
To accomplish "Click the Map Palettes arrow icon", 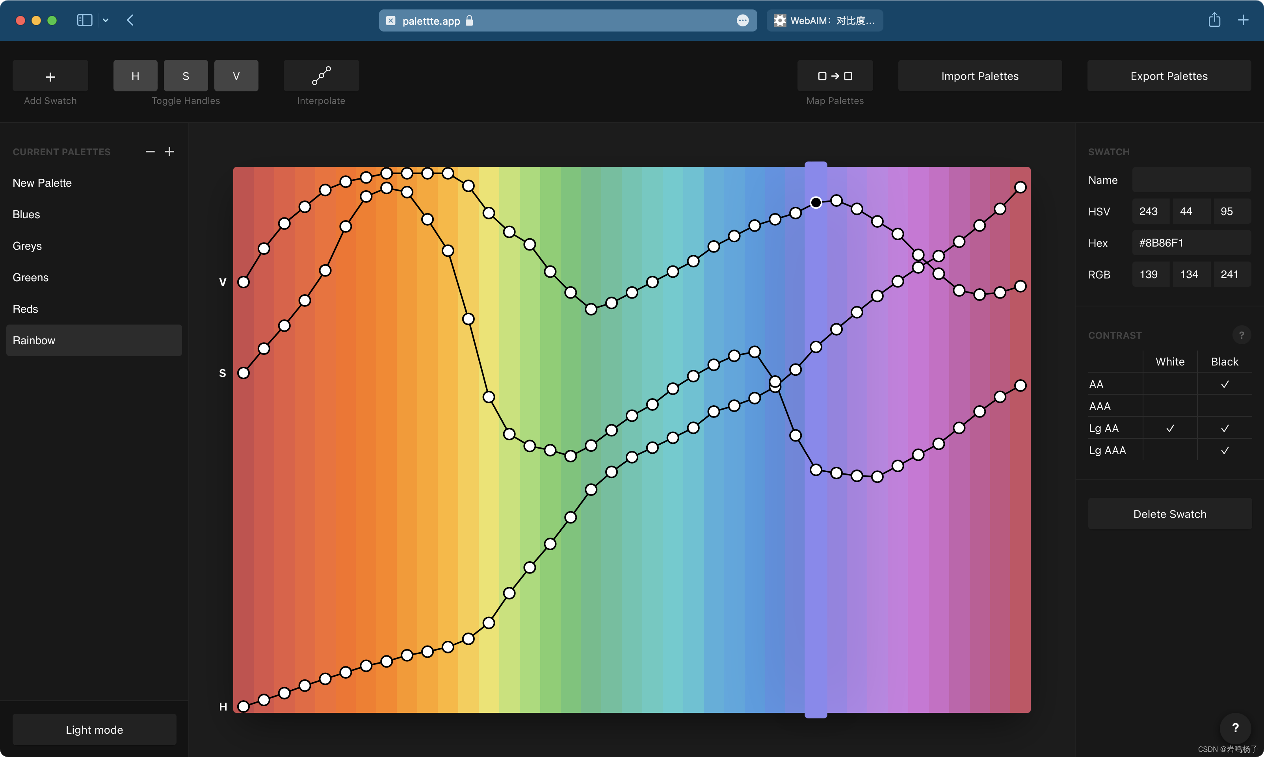I will tap(835, 76).
